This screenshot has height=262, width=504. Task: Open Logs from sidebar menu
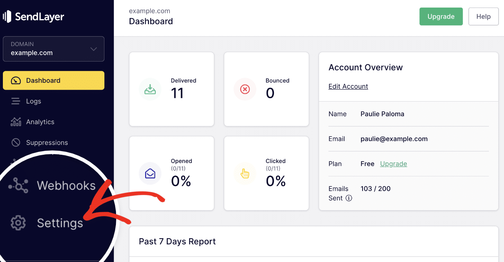point(33,101)
